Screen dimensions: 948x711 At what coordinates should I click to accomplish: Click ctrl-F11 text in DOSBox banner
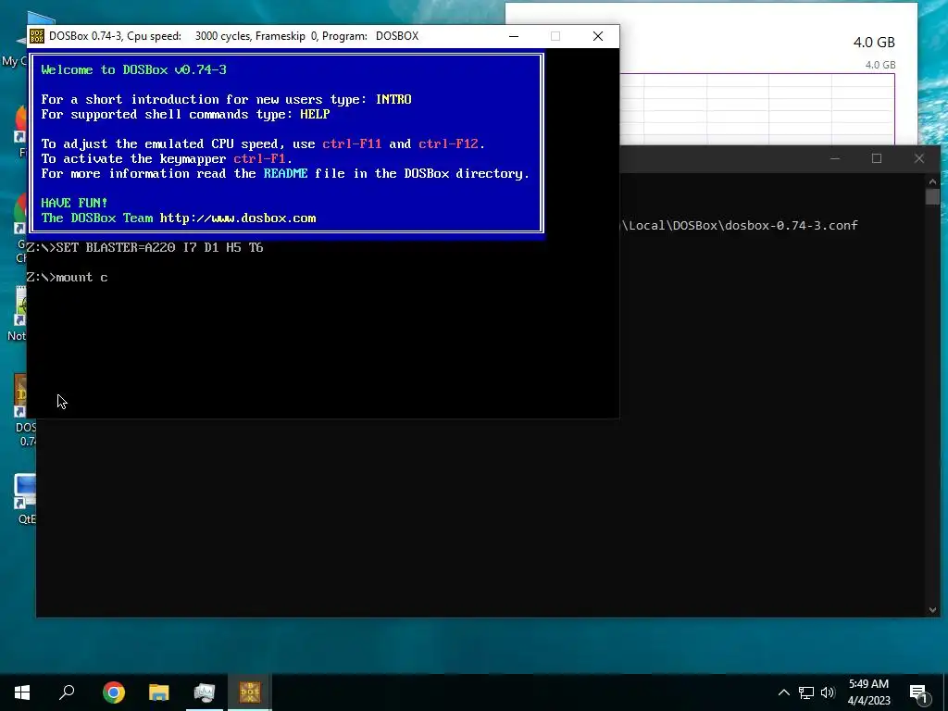pos(352,143)
